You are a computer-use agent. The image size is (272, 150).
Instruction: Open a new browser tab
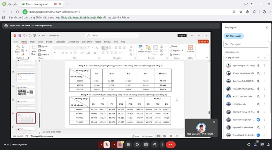click(67, 4)
